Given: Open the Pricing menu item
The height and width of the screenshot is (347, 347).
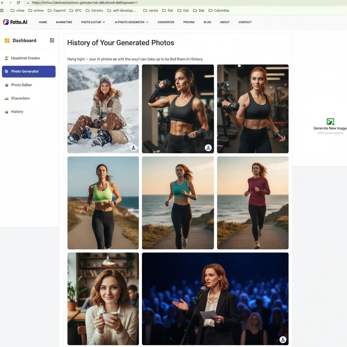Looking at the screenshot, I should click(x=189, y=22).
